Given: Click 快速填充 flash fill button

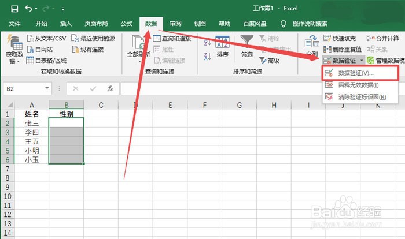Looking at the screenshot, I should click(x=340, y=39).
